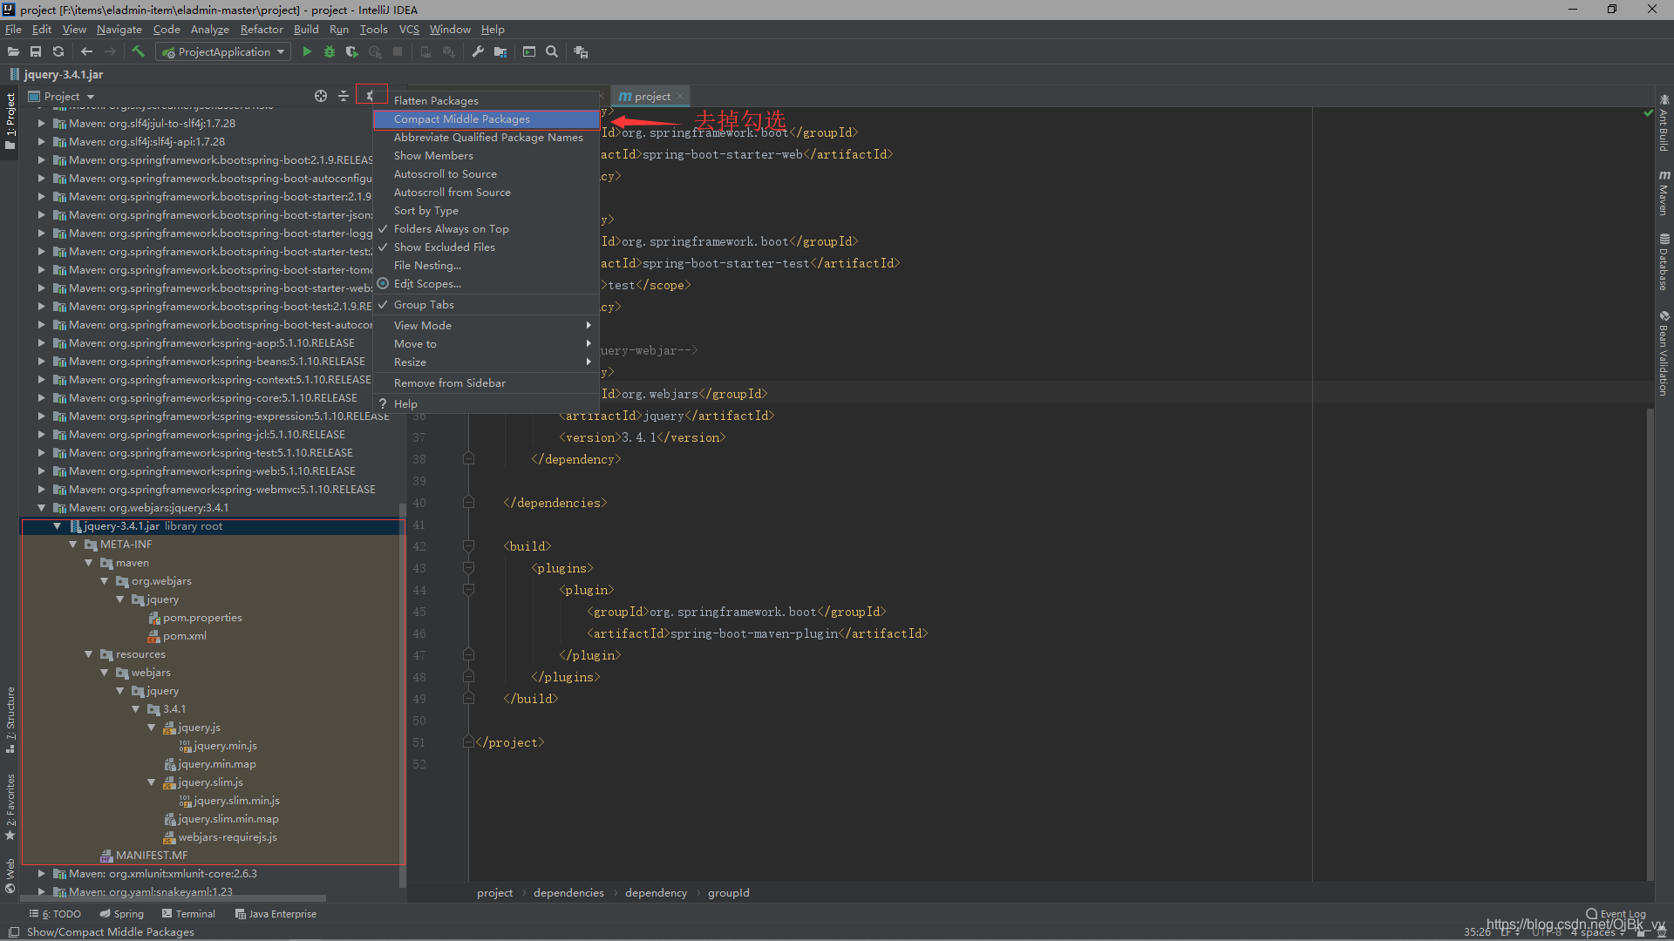Open the Terminal tool window button
The width and height of the screenshot is (1674, 941).
(188, 914)
